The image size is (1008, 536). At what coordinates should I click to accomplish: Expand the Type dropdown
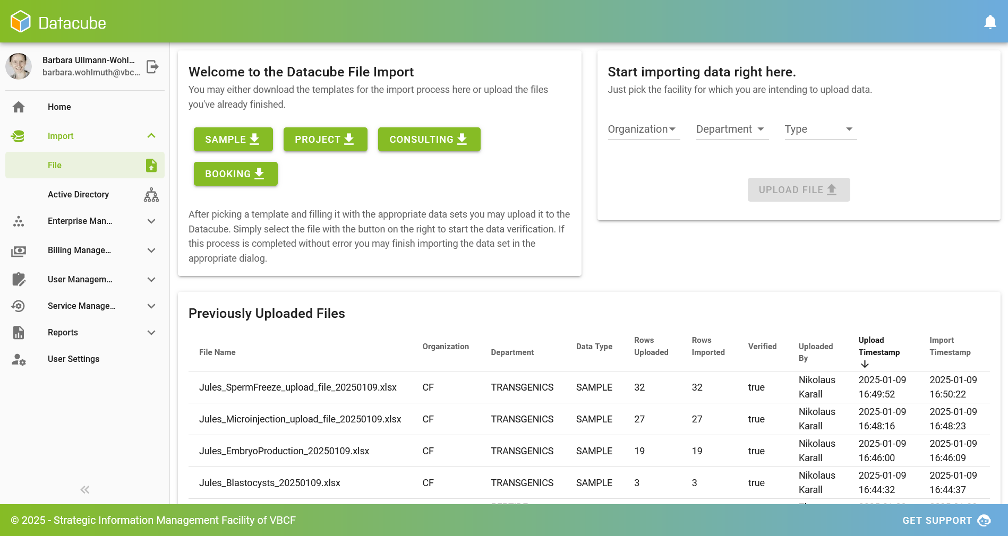pos(819,129)
